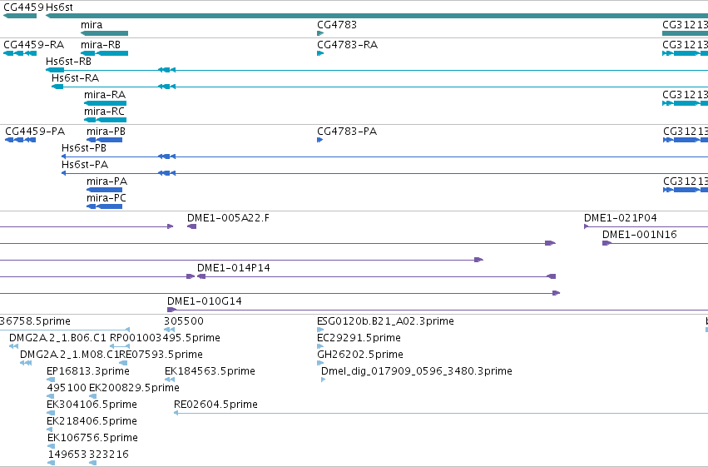
Task: Click the EK184563.5prime EST label
Action: tap(210, 372)
